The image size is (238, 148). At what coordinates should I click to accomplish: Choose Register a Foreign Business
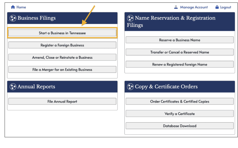[62, 45]
